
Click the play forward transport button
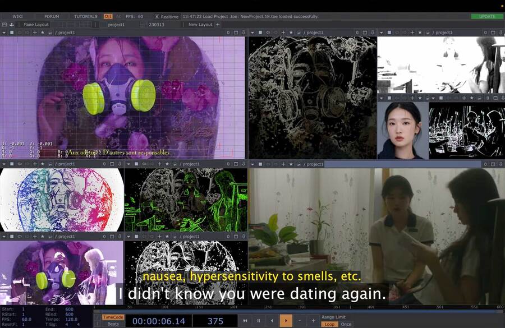pos(286,321)
